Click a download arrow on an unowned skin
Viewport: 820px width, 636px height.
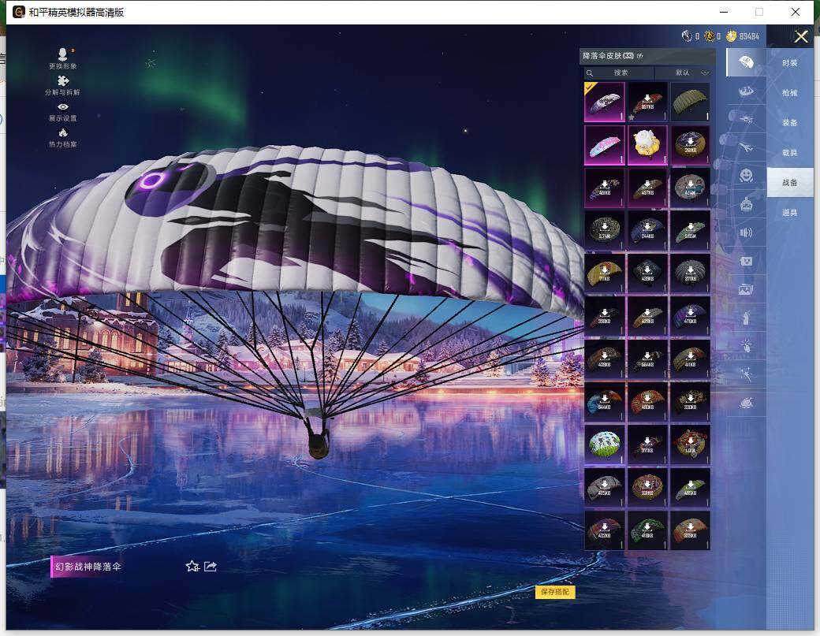(x=647, y=99)
